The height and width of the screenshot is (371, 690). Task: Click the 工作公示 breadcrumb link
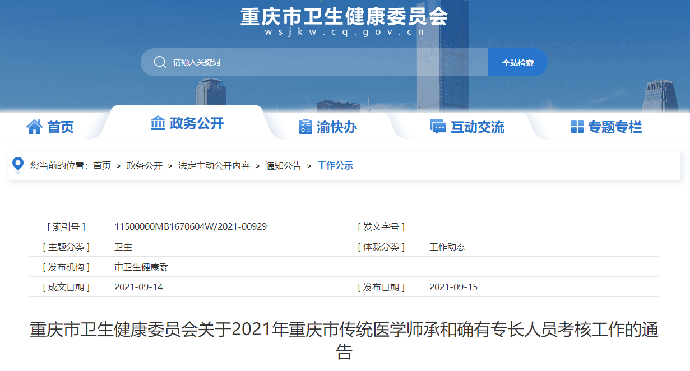[335, 166]
